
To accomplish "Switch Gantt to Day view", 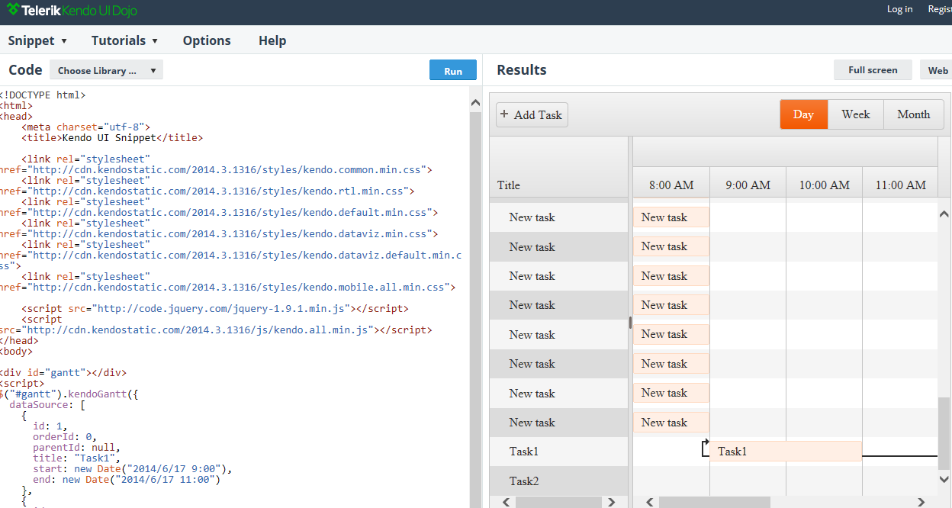I will point(803,114).
